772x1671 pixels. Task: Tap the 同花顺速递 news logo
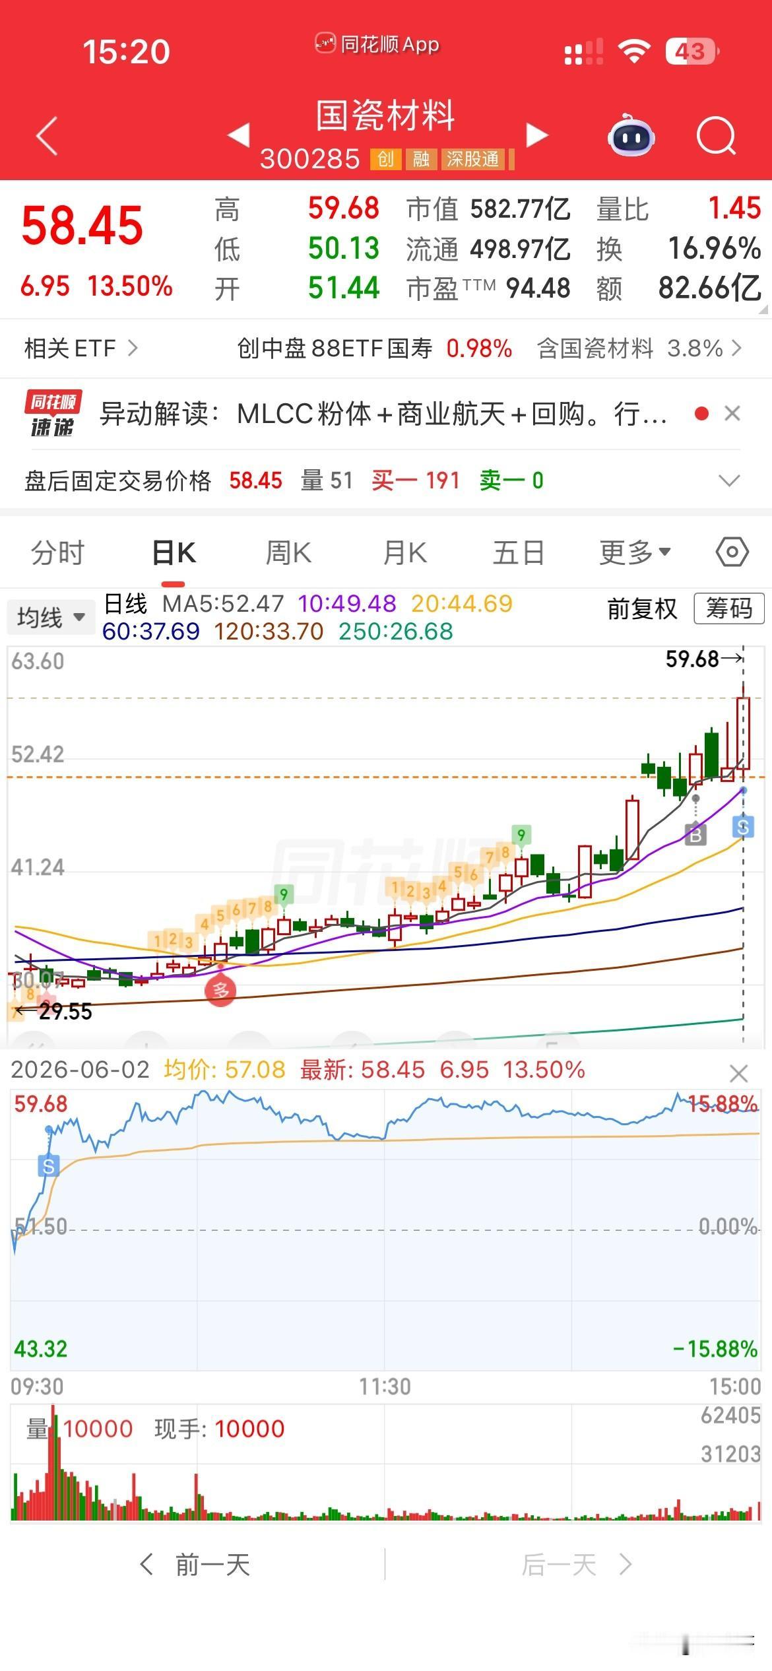click(x=53, y=414)
